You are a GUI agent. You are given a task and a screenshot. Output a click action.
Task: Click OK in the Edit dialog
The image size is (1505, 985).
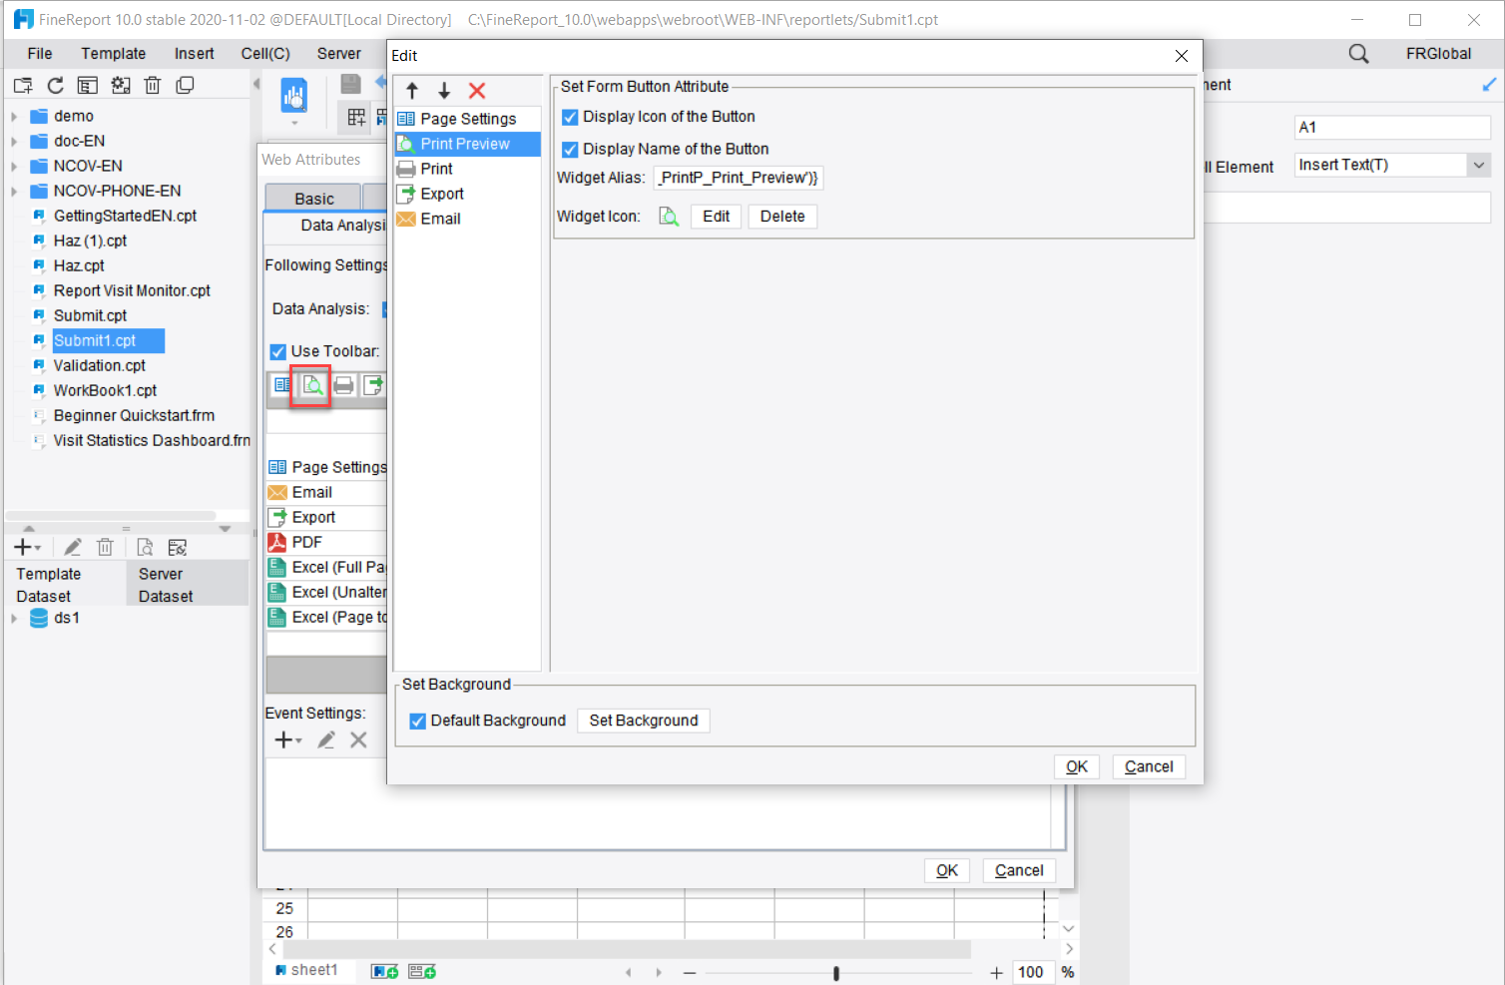pos(1077,766)
